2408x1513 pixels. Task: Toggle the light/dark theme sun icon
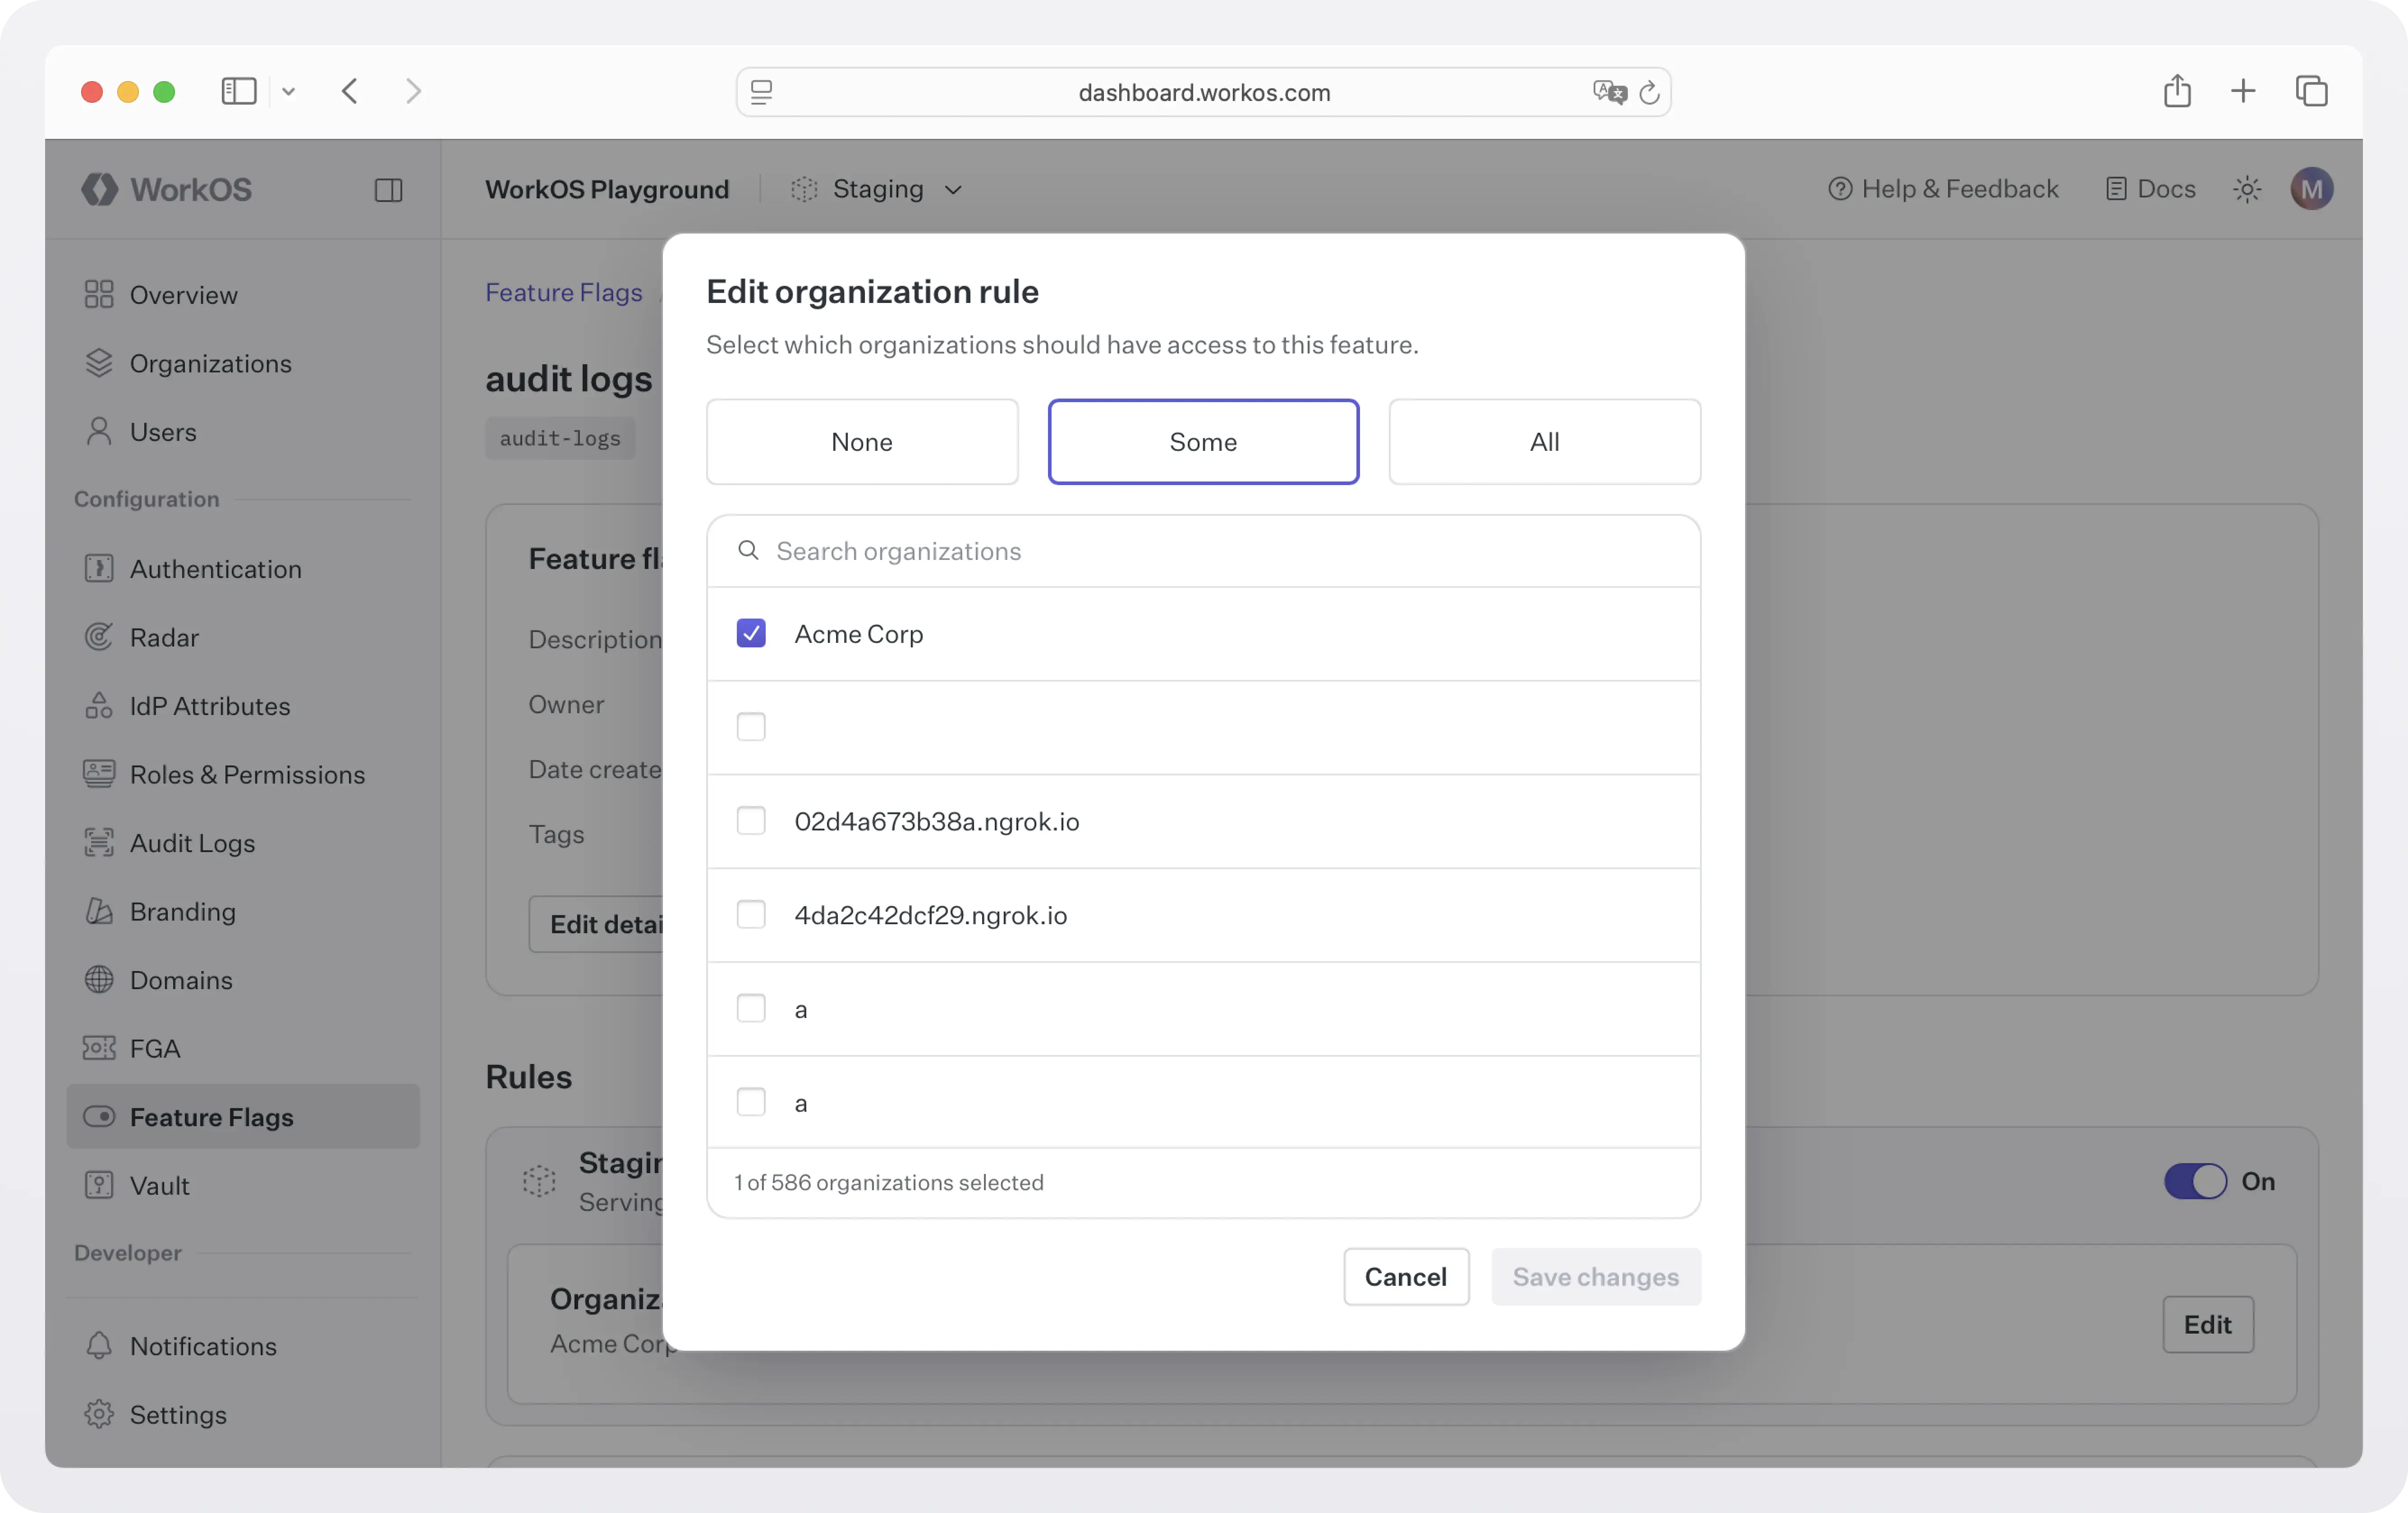pos(2247,189)
